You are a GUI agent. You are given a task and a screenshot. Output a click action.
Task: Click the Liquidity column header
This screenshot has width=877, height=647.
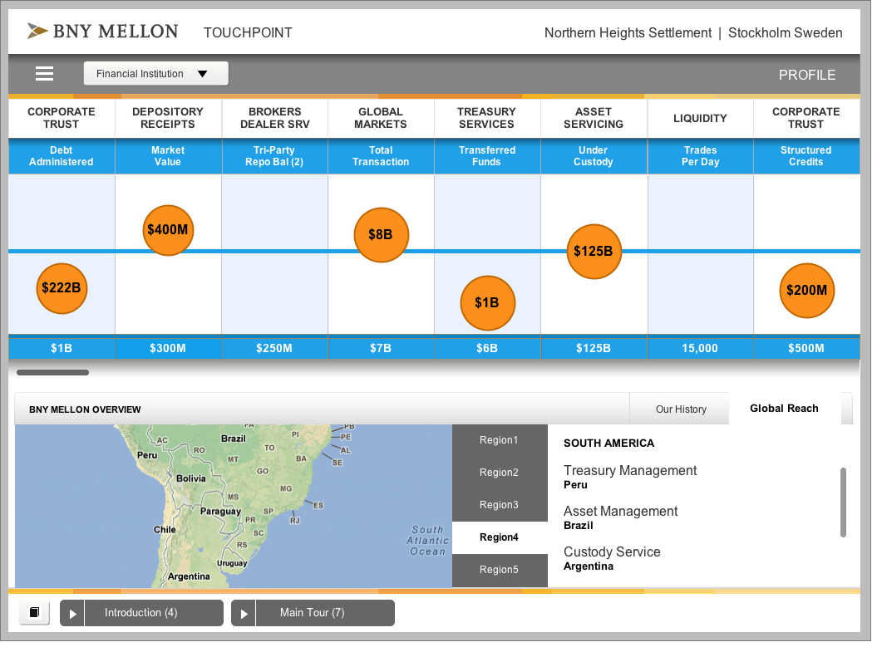(700, 119)
